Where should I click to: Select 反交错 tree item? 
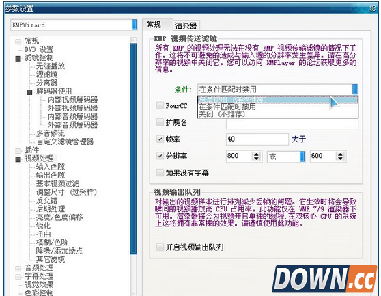(46, 200)
